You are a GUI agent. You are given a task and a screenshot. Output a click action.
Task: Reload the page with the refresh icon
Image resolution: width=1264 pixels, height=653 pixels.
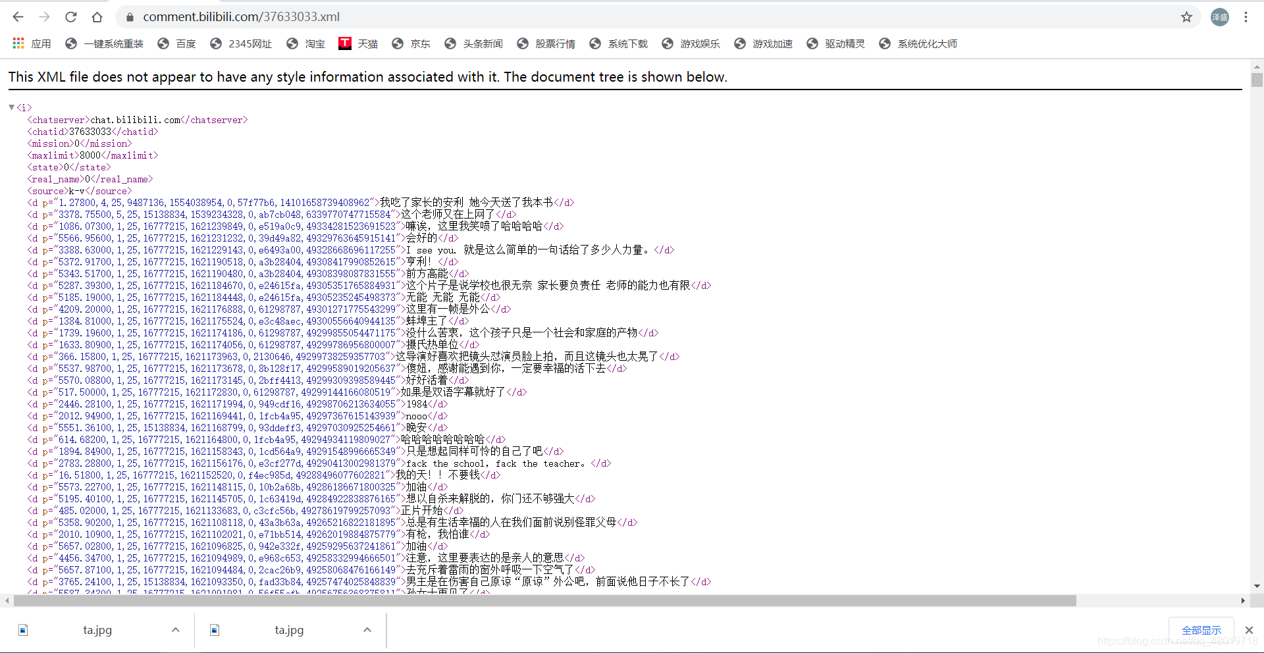point(71,17)
